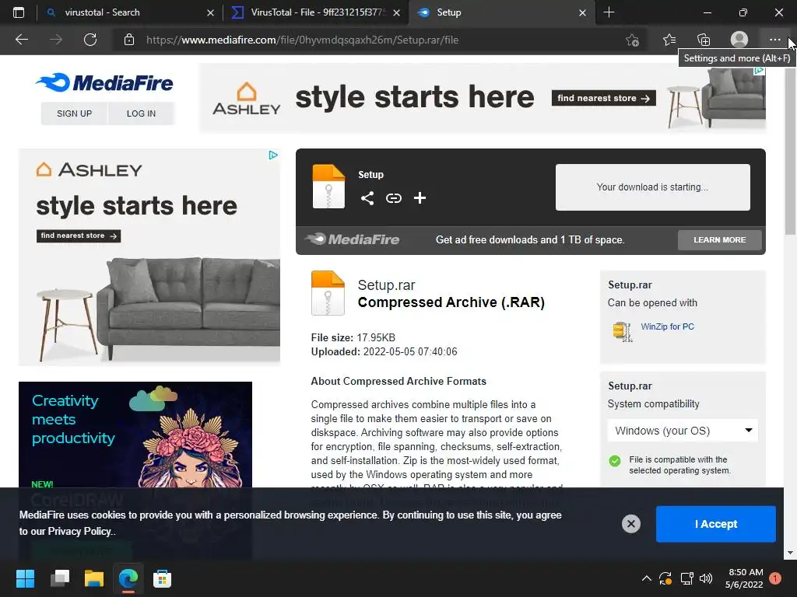Screen dimensions: 797x597
Task: Open the notification badge in taskbar
Action: tap(775, 578)
